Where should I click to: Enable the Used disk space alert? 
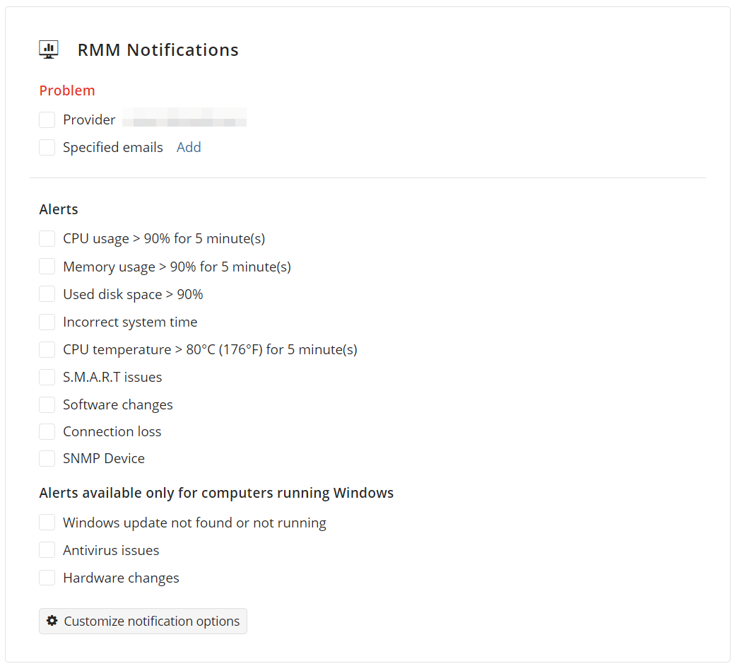(x=47, y=293)
